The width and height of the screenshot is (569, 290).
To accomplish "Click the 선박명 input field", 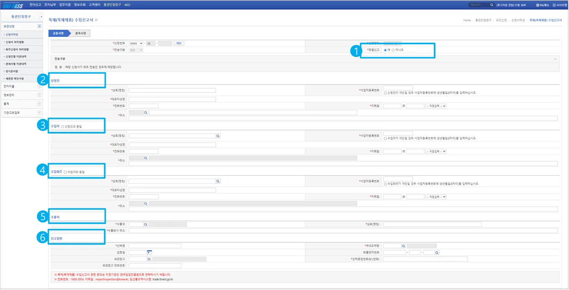I will (x=155, y=246).
